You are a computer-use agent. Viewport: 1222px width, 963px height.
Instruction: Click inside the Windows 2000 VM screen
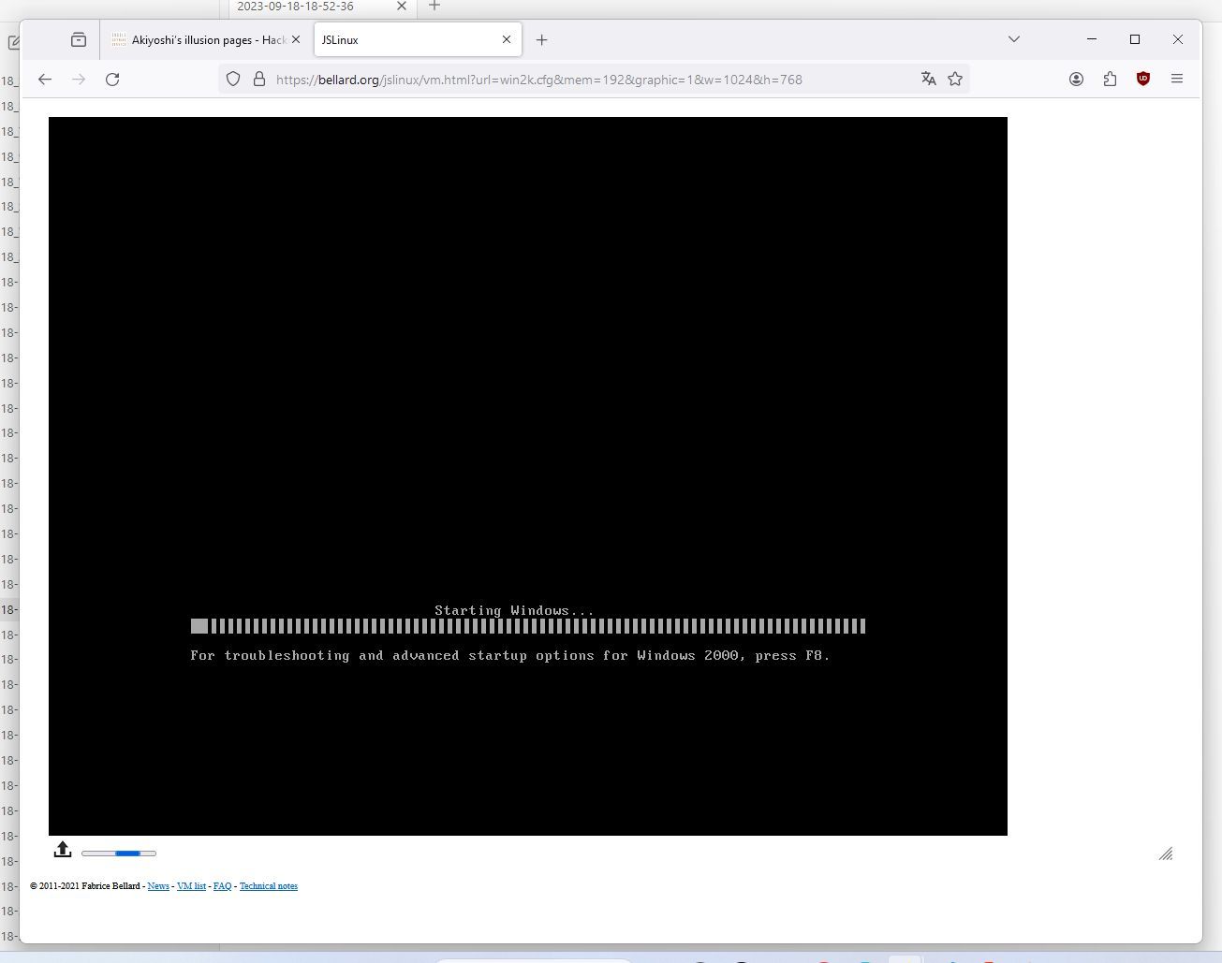pyautogui.click(x=528, y=476)
